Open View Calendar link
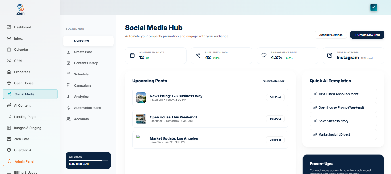 pos(275,81)
